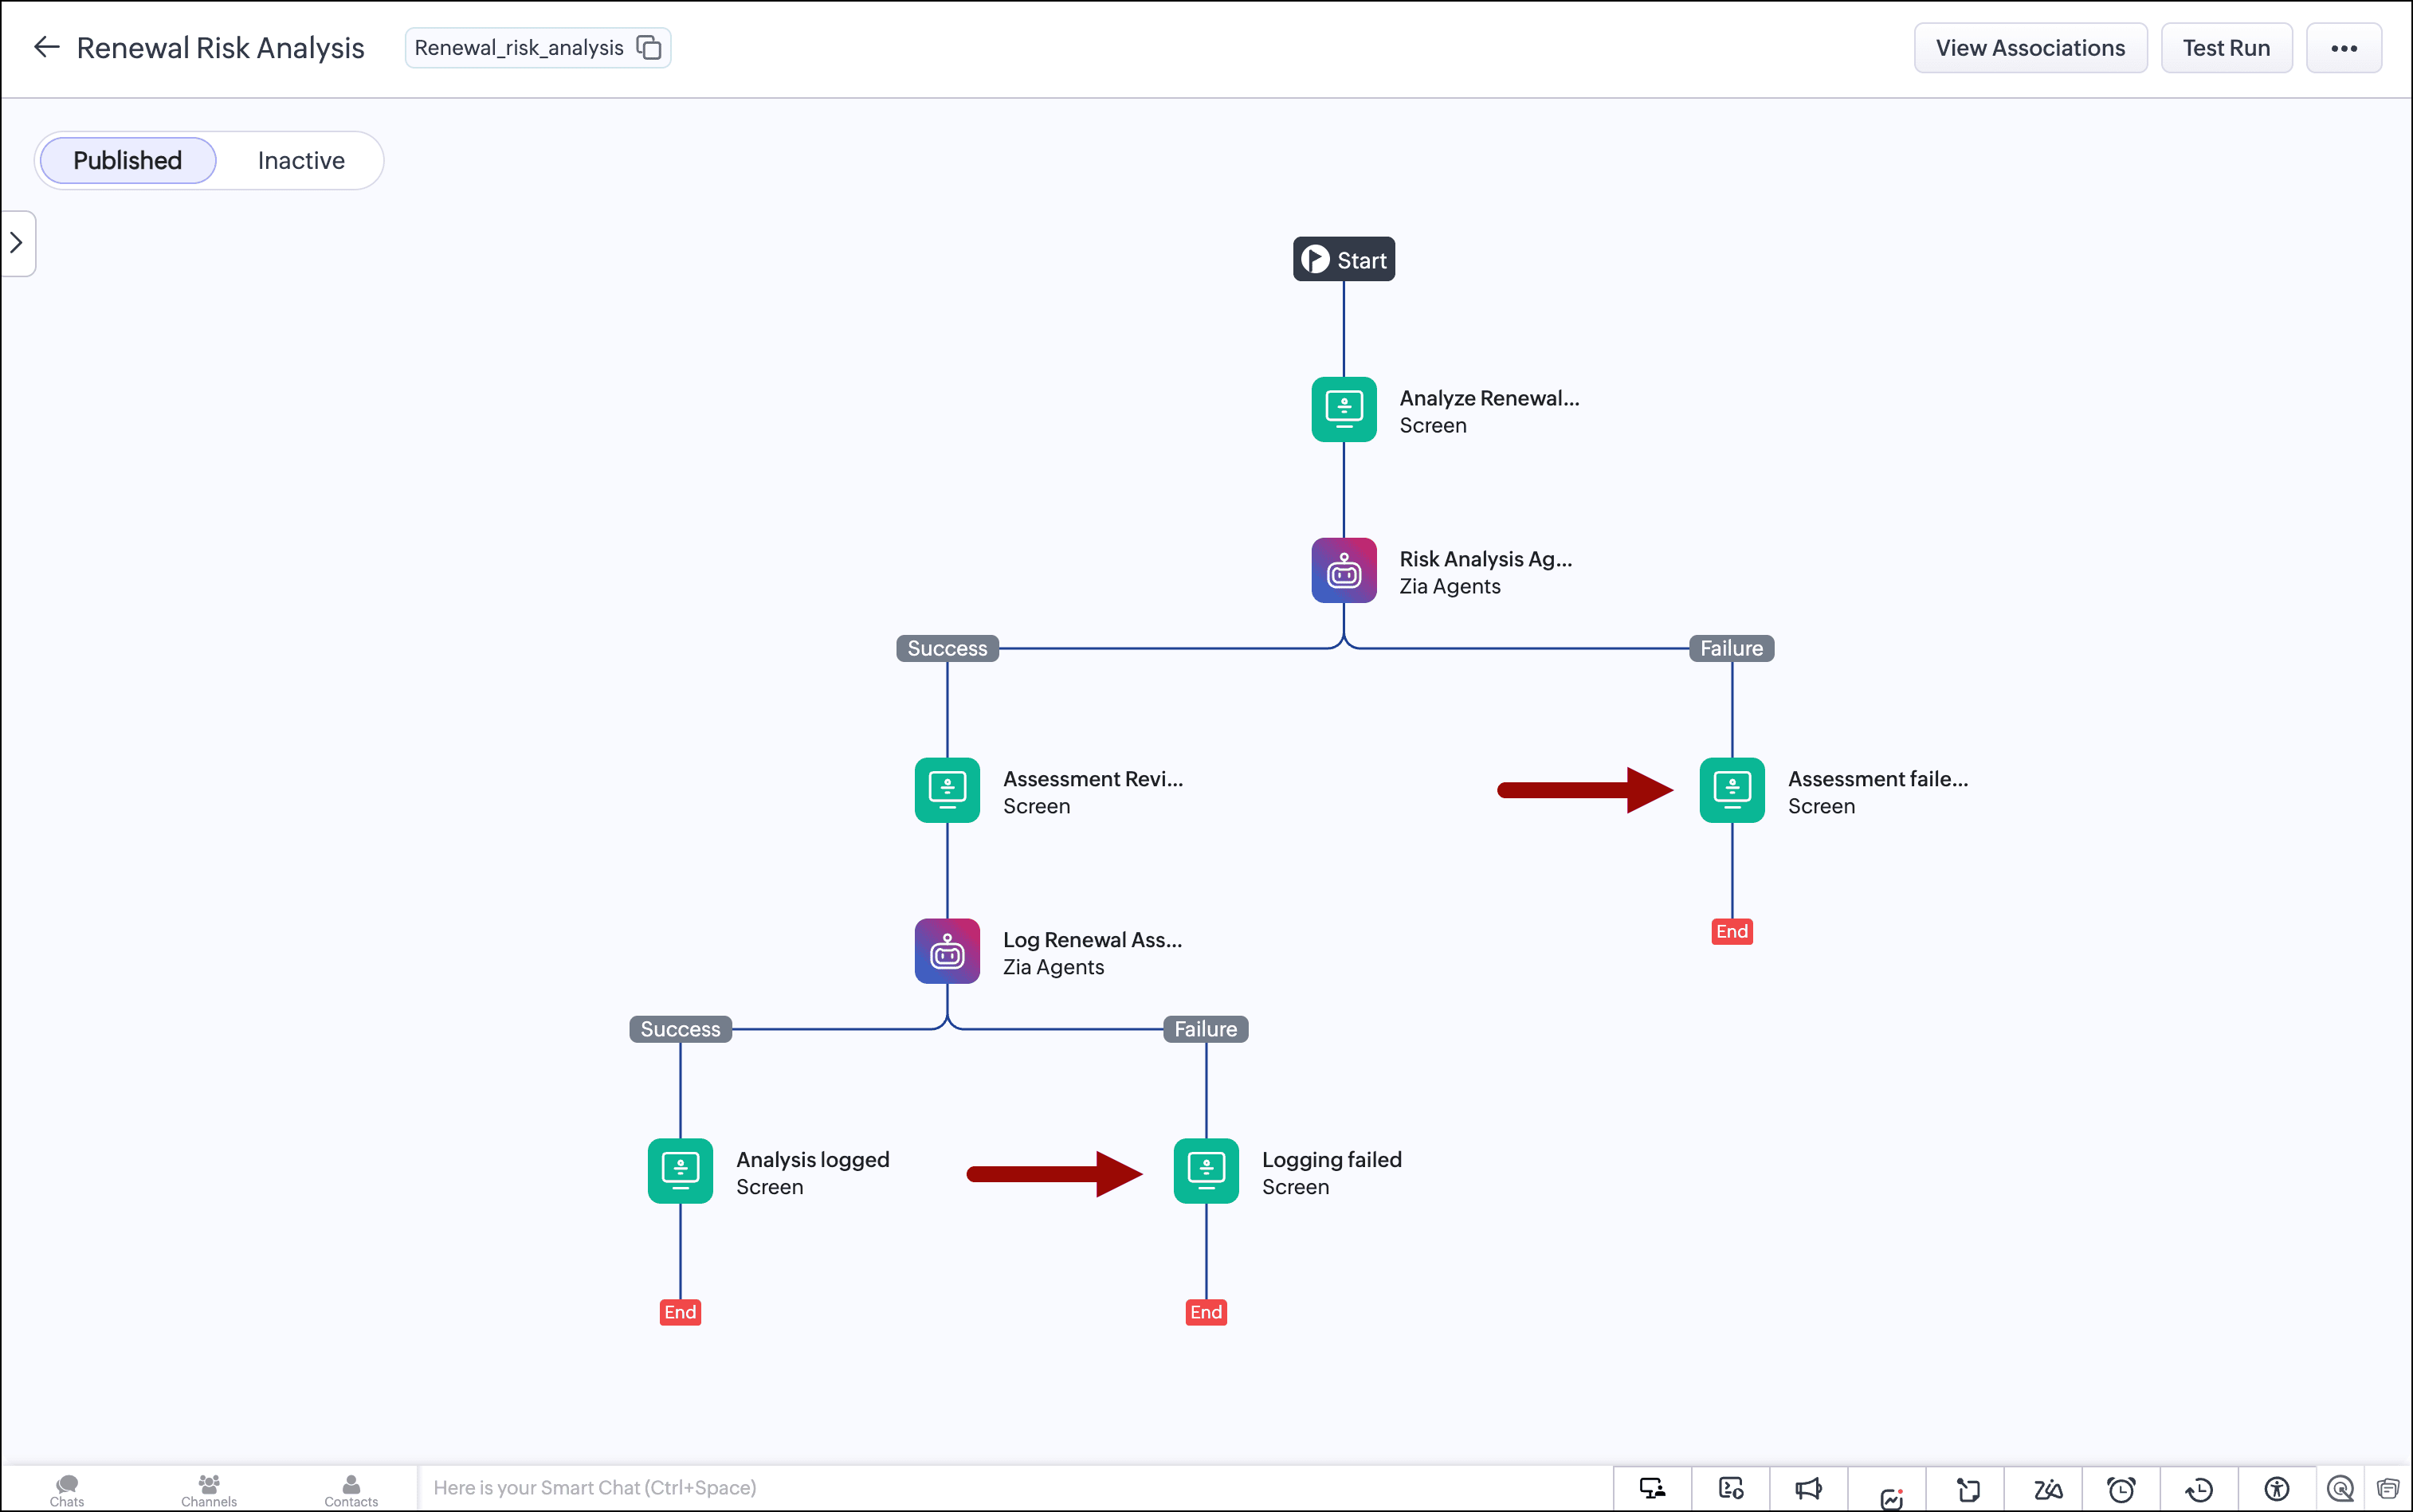Click the 'Log Renewal Ass...' node label

1093,940
